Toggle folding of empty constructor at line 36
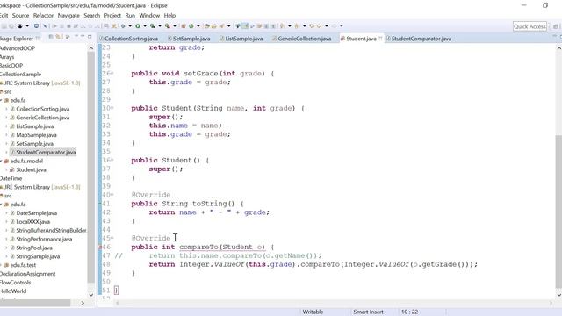Viewport: 562px width, 316px height. coord(112,160)
